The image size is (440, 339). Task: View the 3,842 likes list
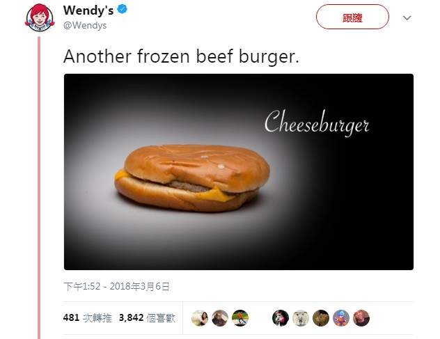click(148, 317)
